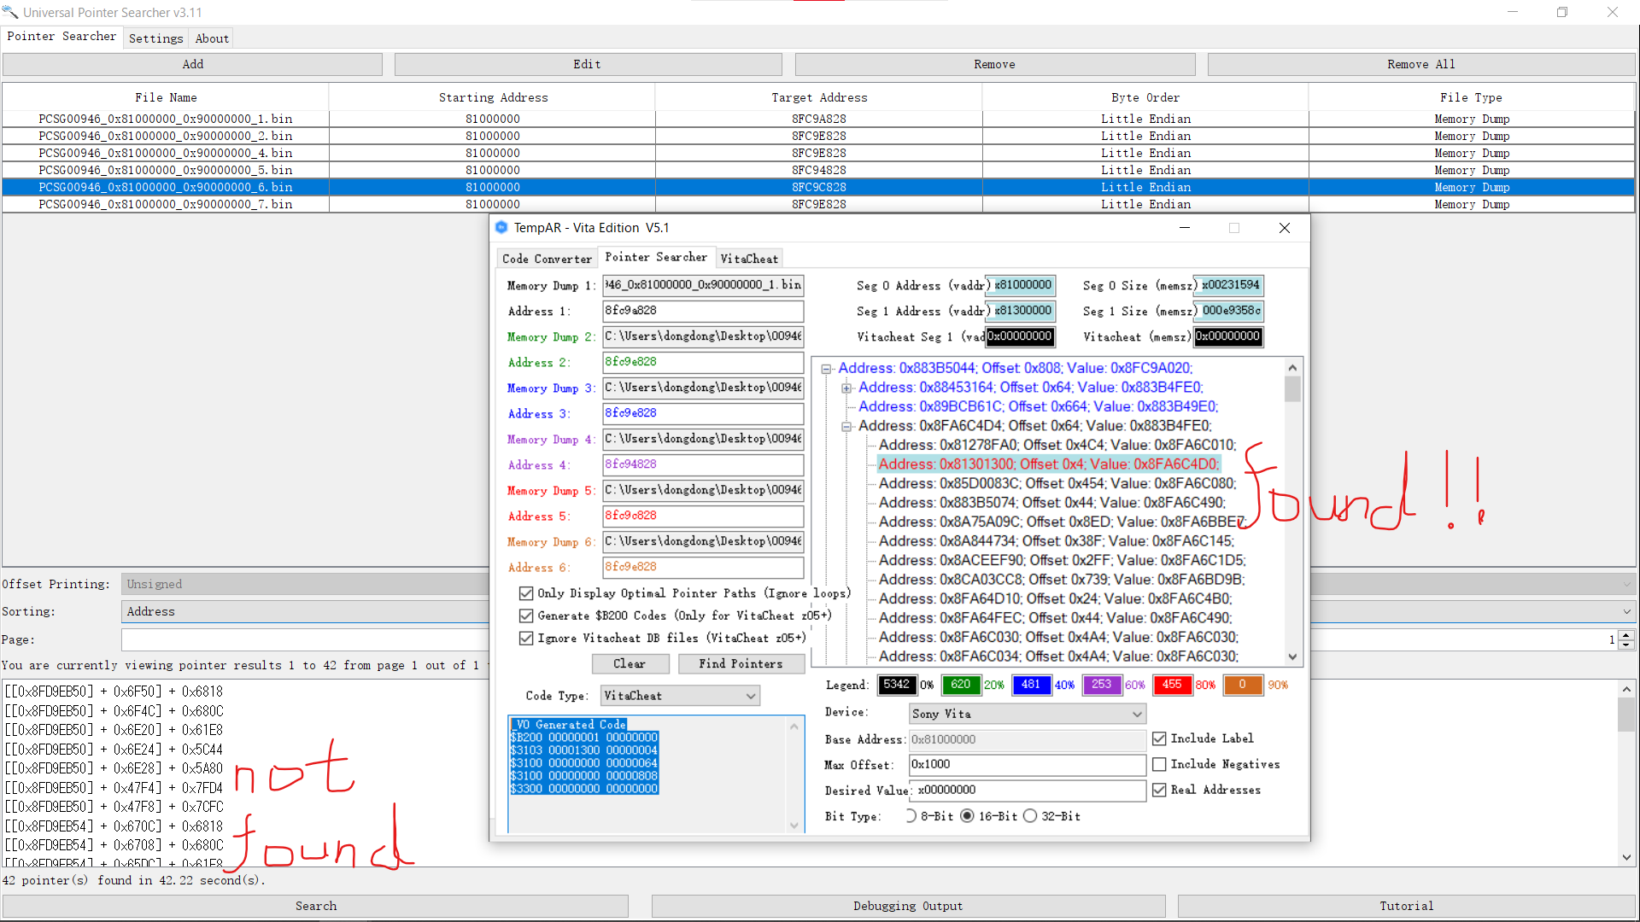Click the Find Pointers button
This screenshot has width=1640, height=922.
[x=741, y=663]
